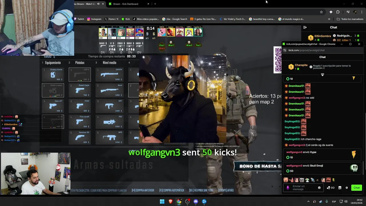The width and height of the screenshot is (366, 206).
Task: Open the emoji picker in message box
Action: coord(319,188)
